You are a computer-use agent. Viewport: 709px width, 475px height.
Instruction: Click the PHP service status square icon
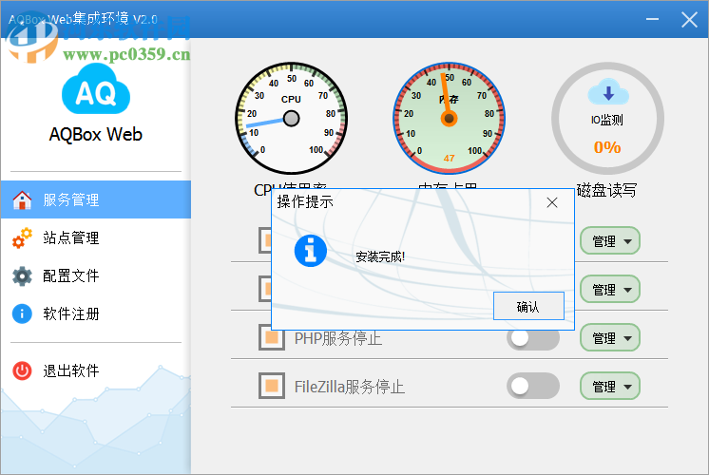click(x=271, y=338)
